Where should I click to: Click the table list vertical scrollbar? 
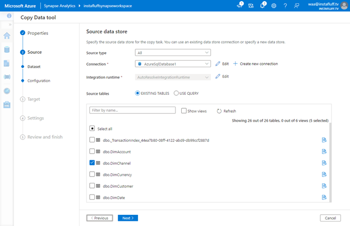330,162
